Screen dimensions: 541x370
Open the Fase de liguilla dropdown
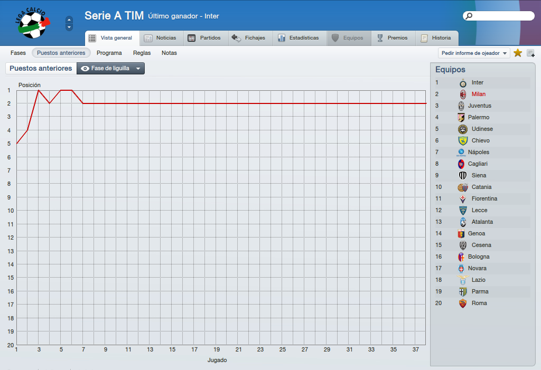coord(110,68)
